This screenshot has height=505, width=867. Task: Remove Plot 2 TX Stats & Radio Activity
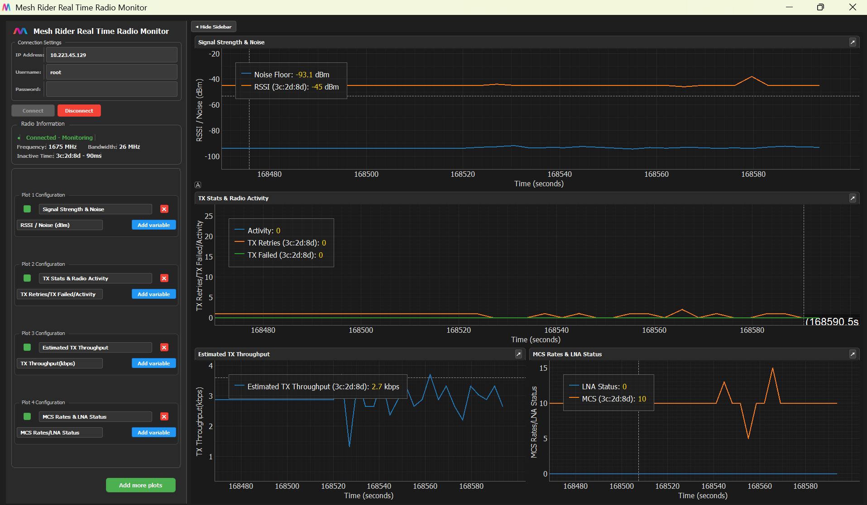(164, 278)
